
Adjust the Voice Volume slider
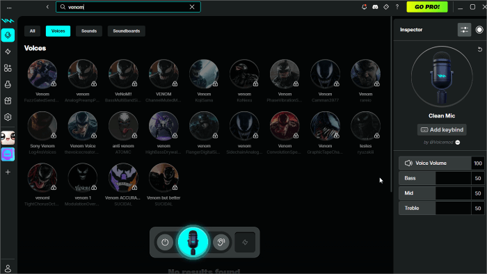coord(435,163)
